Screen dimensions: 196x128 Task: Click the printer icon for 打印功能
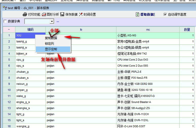(x=25, y=14)
